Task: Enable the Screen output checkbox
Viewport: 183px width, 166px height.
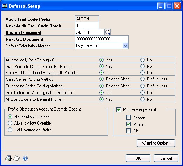Action: coord(128,118)
